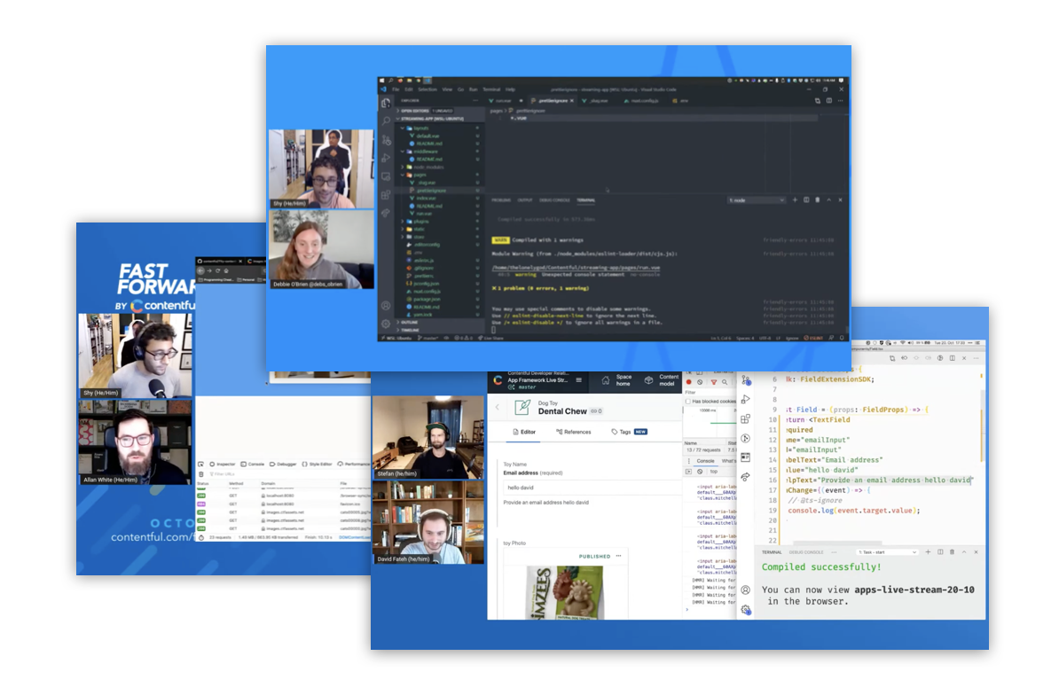Screen dimensions: 1059x695
Task: Kill terminal with trash icon in light VS Code
Action: 953,552
